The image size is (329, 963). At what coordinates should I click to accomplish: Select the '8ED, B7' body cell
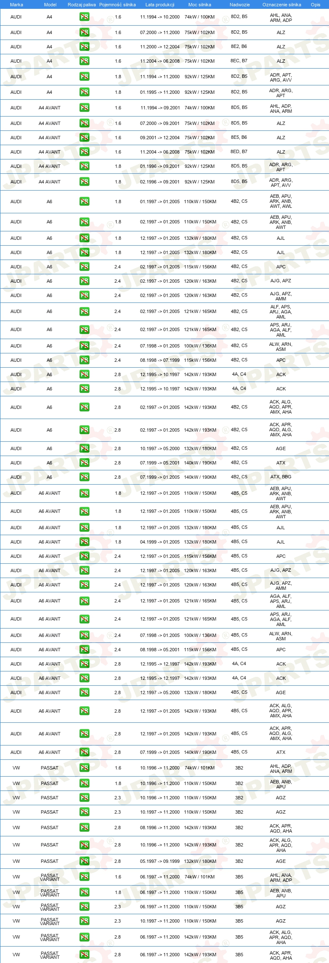(x=239, y=152)
